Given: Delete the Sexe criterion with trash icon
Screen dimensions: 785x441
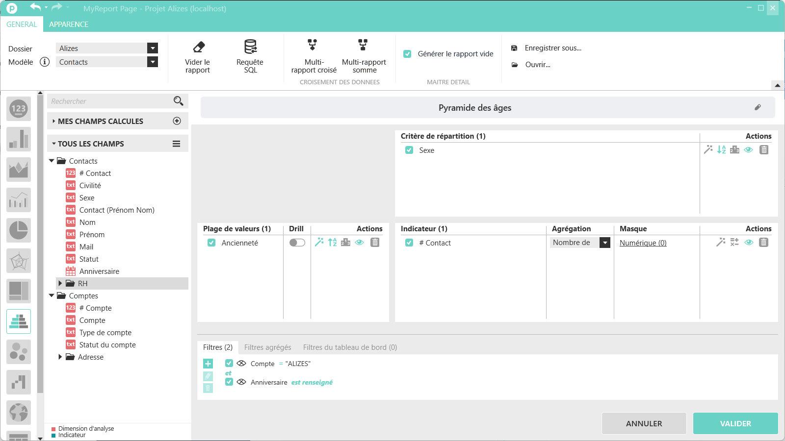Looking at the screenshot, I should [764, 150].
